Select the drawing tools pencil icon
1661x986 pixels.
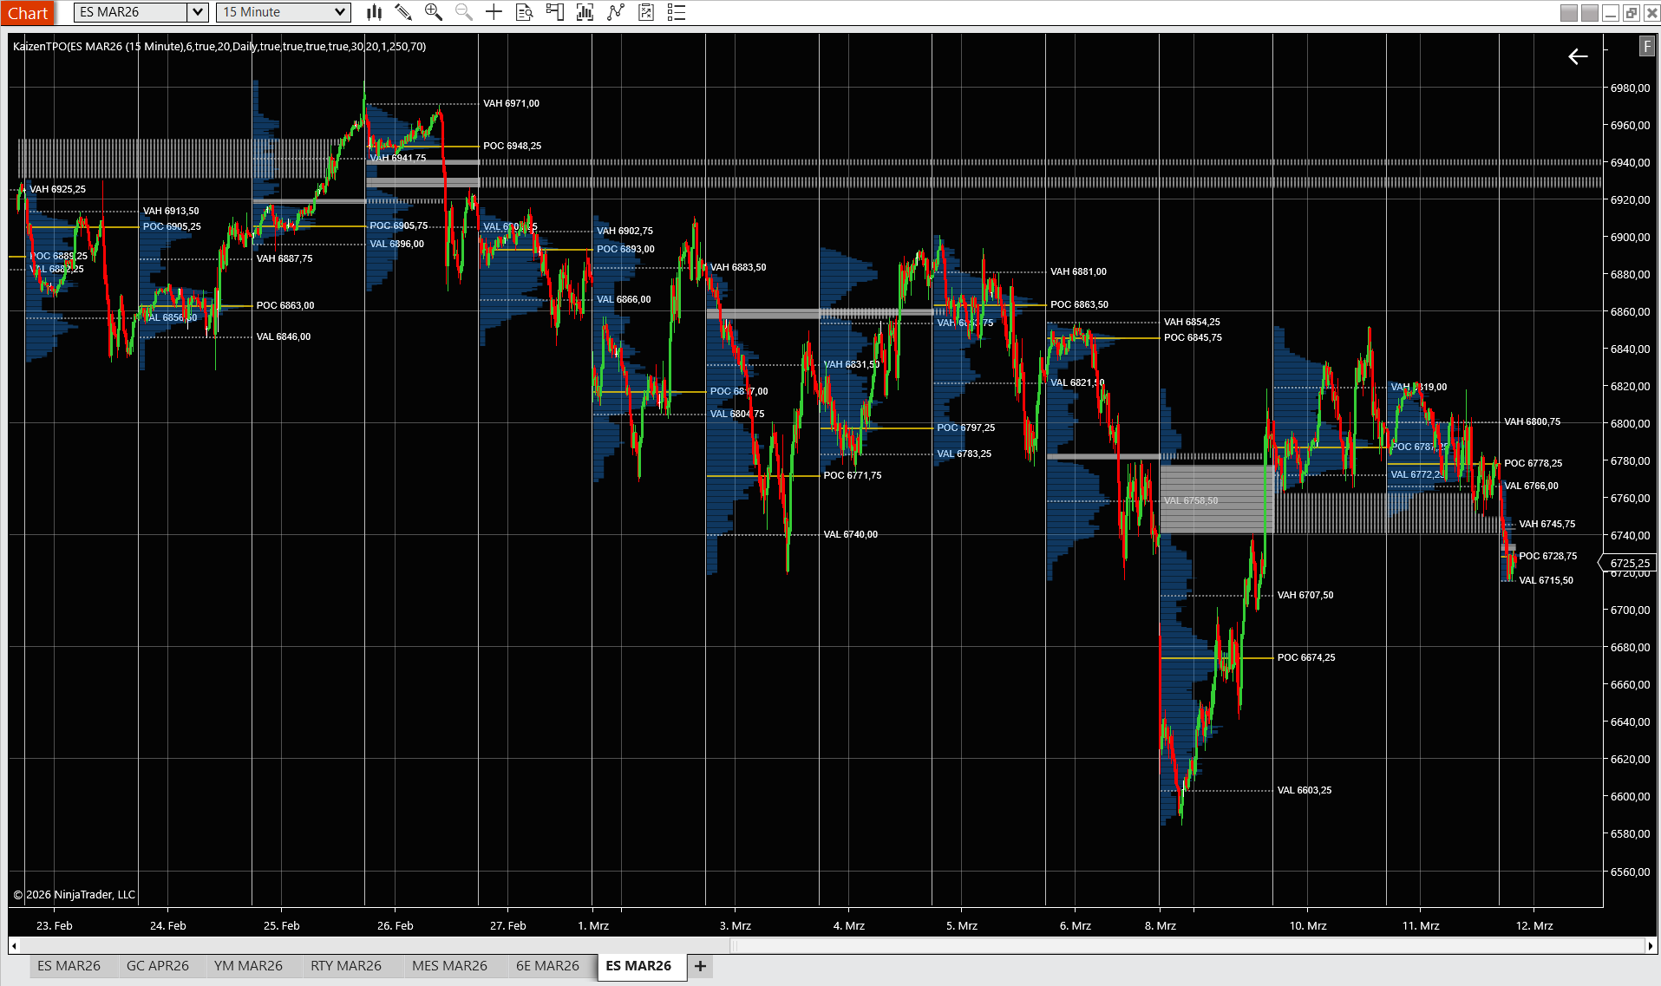coord(403,12)
